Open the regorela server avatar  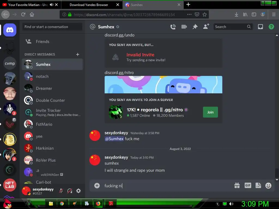(116, 112)
